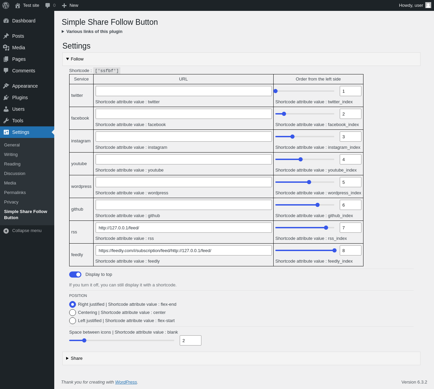This screenshot has height=389, width=434.
Task: Click the Space between icons slider handle
Action: pyautogui.click(x=84, y=340)
